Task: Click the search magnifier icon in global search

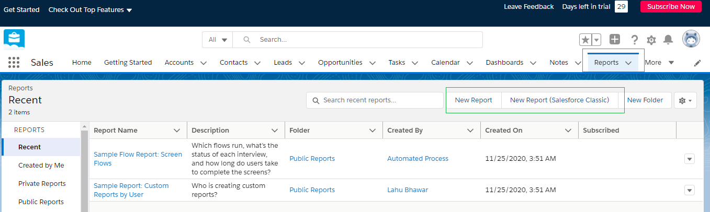Action: (247, 40)
